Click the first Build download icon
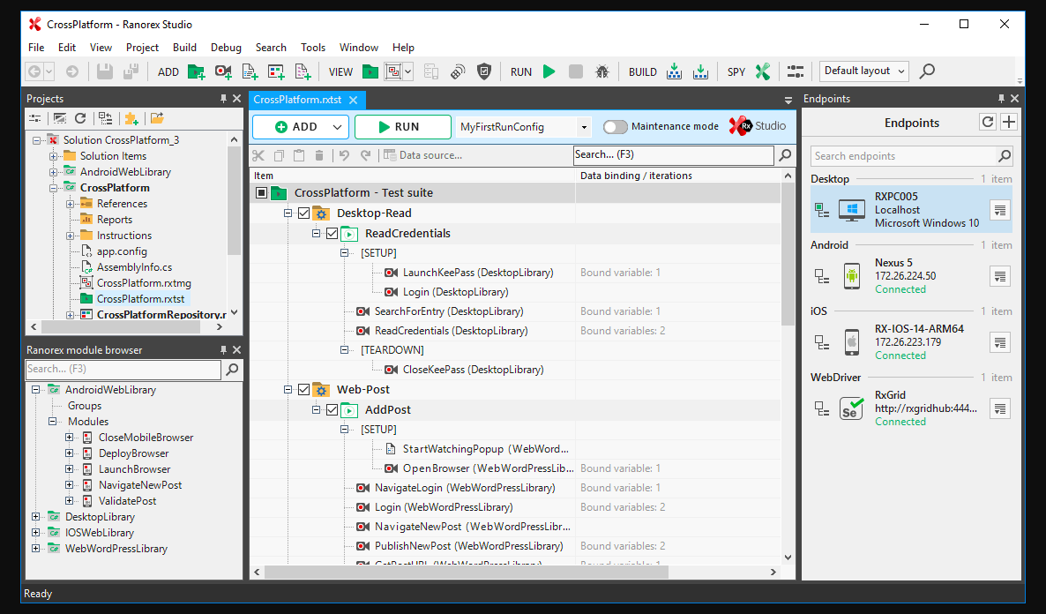The width and height of the screenshot is (1046, 614). tap(674, 71)
